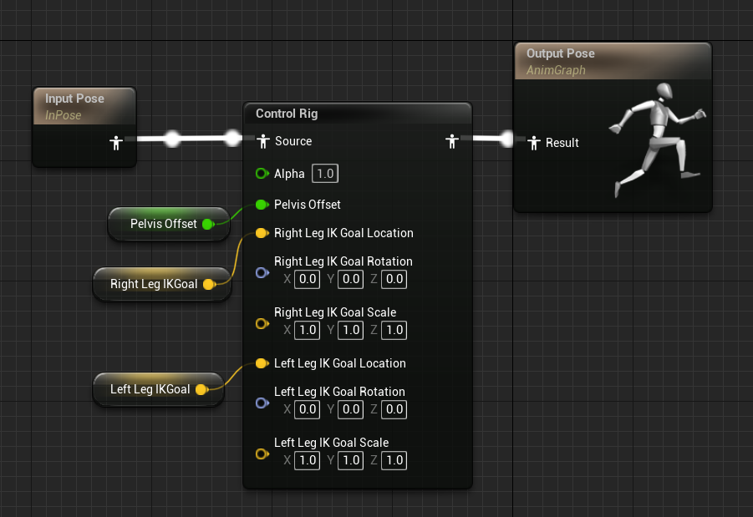The image size is (753, 517).
Task: Select the Input Pose node header
Action: [x=84, y=106]
